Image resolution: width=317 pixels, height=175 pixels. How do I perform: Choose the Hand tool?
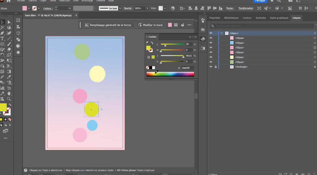tap(9, 93)
